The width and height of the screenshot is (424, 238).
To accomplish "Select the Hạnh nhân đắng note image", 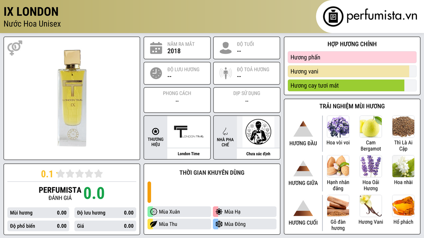I will pos(338,166).
